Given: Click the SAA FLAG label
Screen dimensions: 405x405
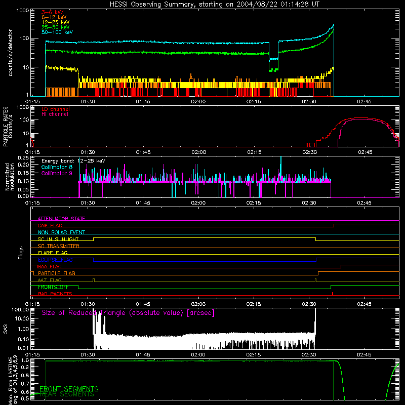Looking at the screenshot, I should pos(50,266).
